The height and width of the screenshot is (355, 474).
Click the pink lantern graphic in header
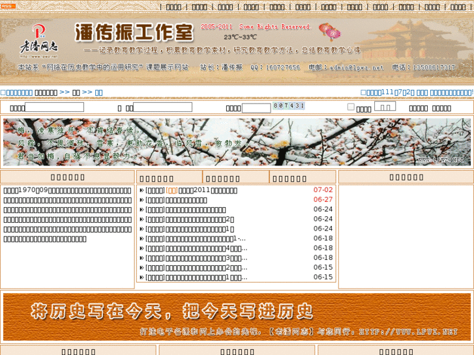pyautogui.click(x=329, y=32)
